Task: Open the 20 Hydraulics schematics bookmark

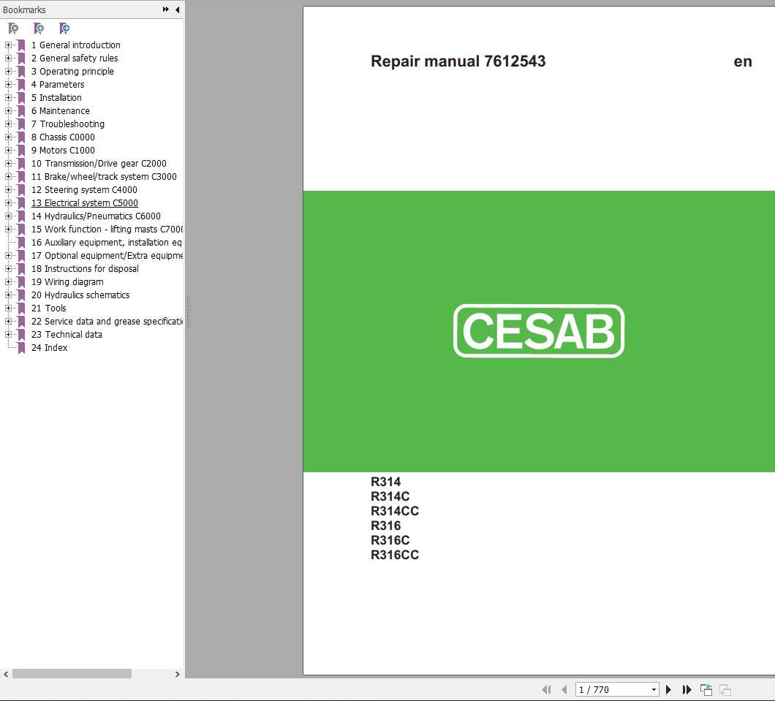Action: (x=80, y=295)
